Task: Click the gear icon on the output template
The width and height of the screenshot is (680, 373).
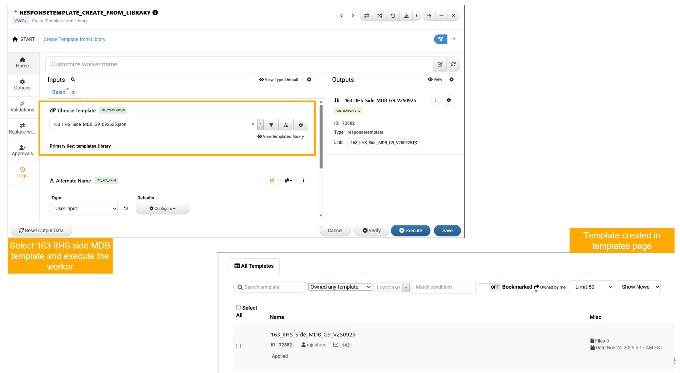Action: [449, 100]
